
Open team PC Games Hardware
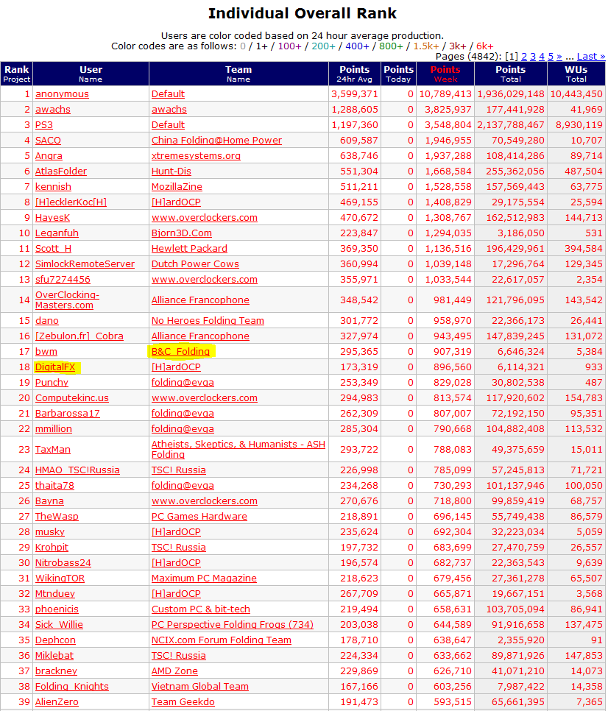coord(199,516)
